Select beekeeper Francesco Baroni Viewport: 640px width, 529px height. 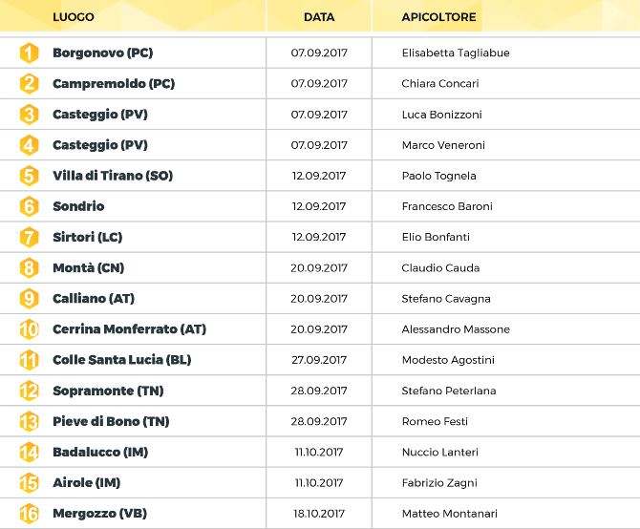pos(447,206)
